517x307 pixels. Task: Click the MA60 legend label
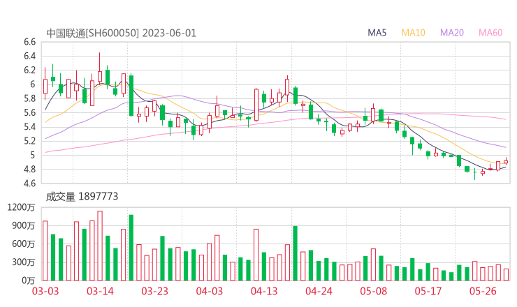[x=490, y=33]
